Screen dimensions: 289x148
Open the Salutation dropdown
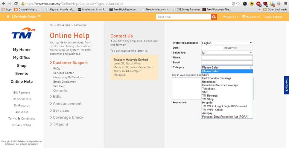(x=227, y=53)
